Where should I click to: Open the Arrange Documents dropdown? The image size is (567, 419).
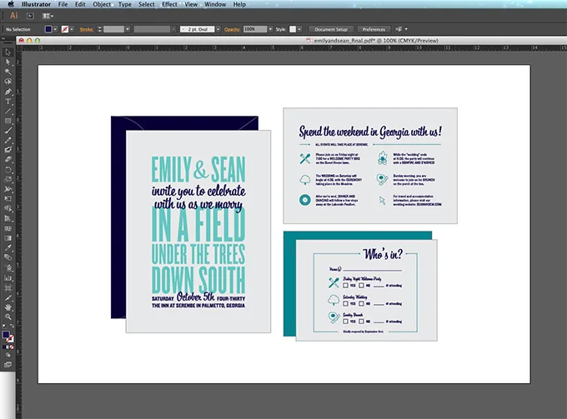48,16
